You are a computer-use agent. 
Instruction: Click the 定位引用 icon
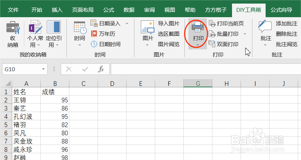point(54,27)
